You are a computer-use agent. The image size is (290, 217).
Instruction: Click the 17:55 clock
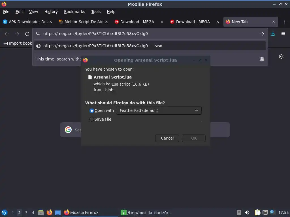pos(283,212)
